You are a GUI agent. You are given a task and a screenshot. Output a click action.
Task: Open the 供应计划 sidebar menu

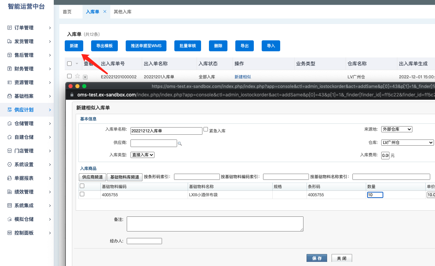click(27, 110)
